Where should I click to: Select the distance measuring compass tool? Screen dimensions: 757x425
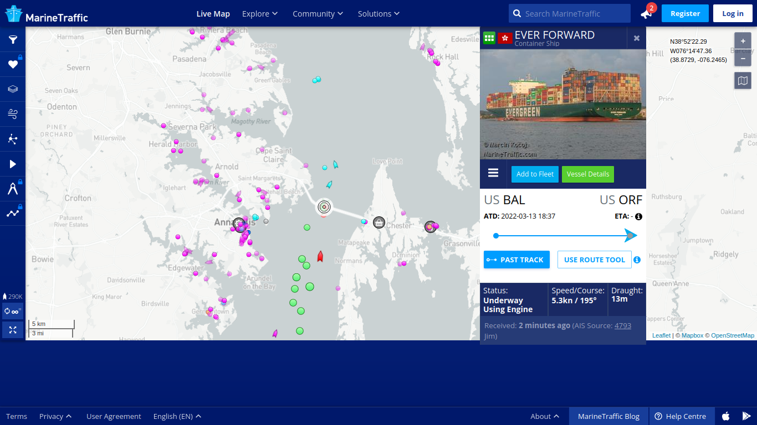tap(13, 189)
